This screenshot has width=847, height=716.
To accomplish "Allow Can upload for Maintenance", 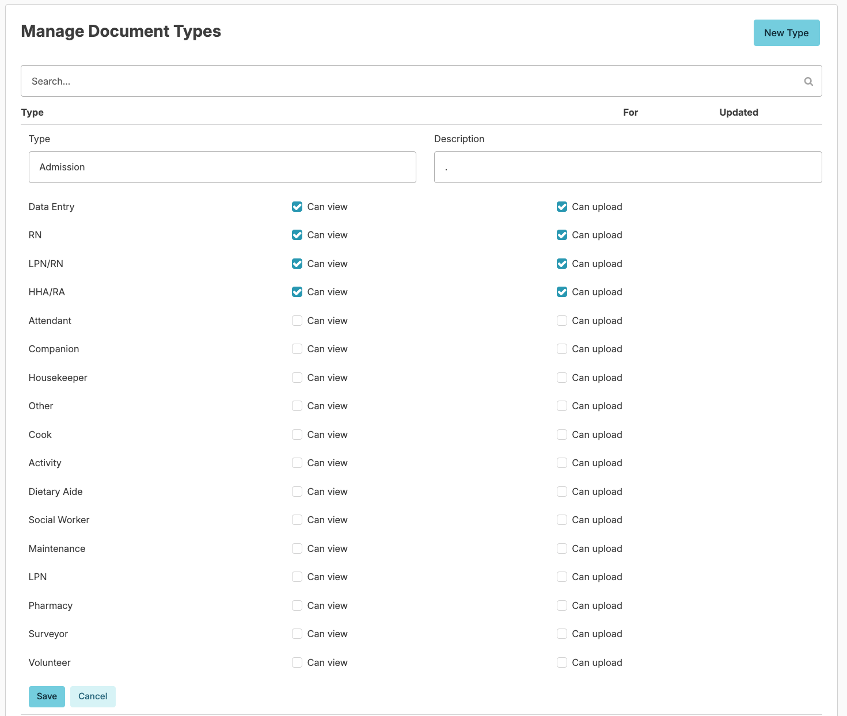I will [x=562, y=549].
